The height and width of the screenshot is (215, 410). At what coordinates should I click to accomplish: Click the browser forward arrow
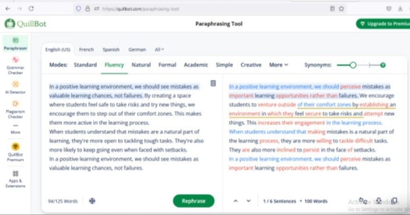20,9
